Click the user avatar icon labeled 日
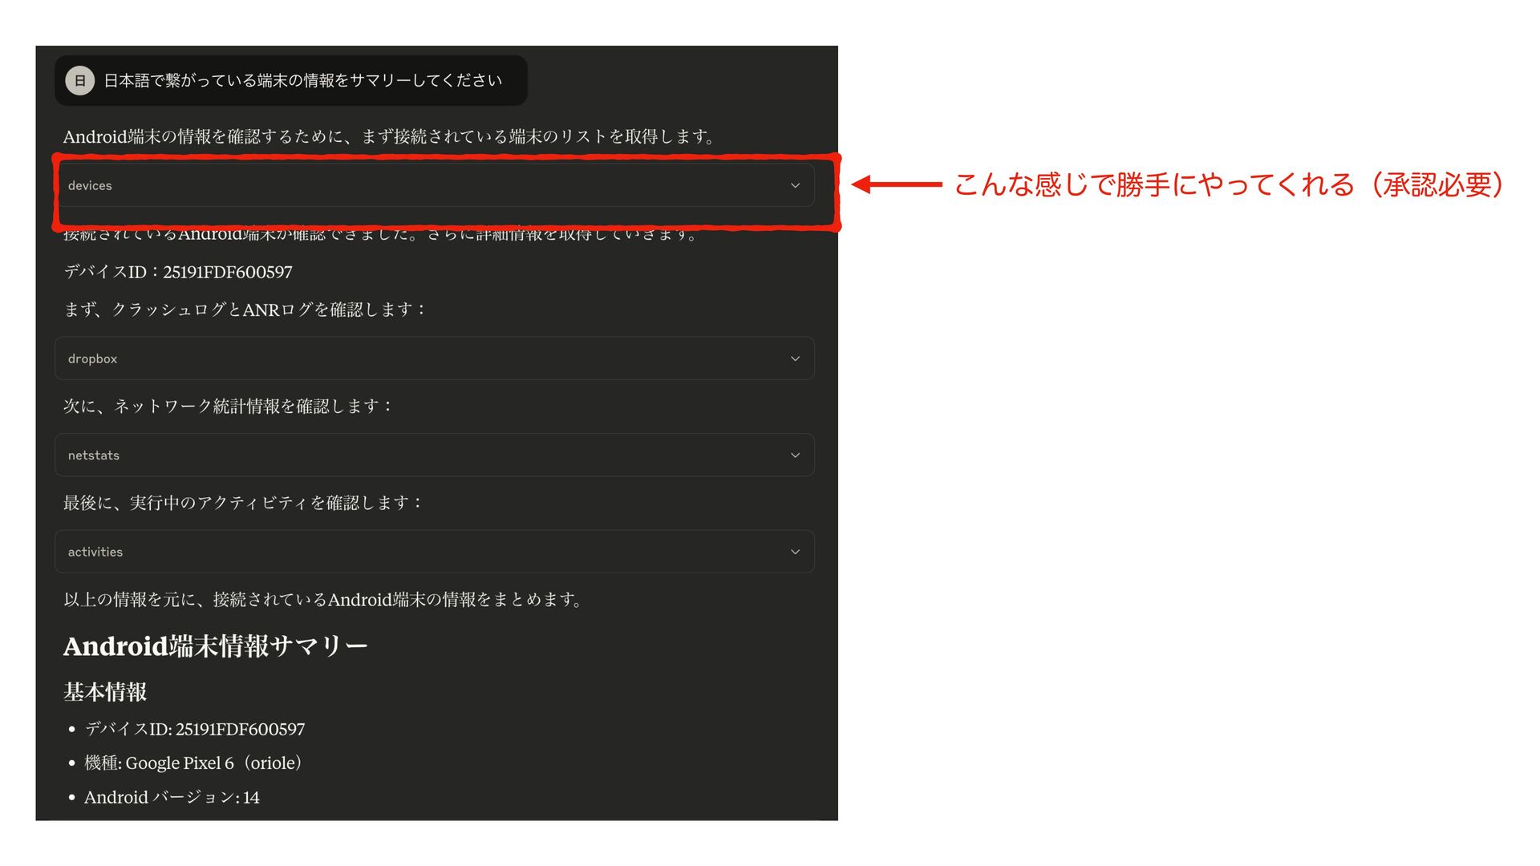The image size is (1540, 866). click(x=79, y=80)
